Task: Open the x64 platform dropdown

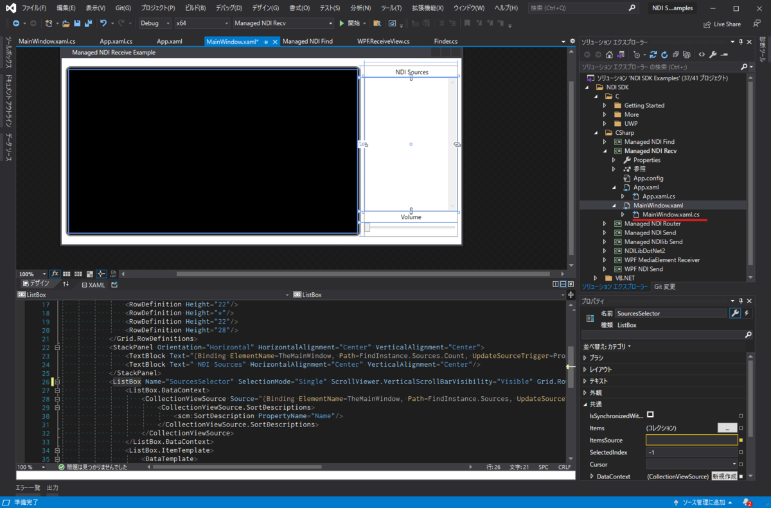Action: tap(201, 23)
